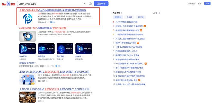212x103 pixels.
Task: Click 热 badge beside 国乒男队 topic
Action: pos(141,30)
